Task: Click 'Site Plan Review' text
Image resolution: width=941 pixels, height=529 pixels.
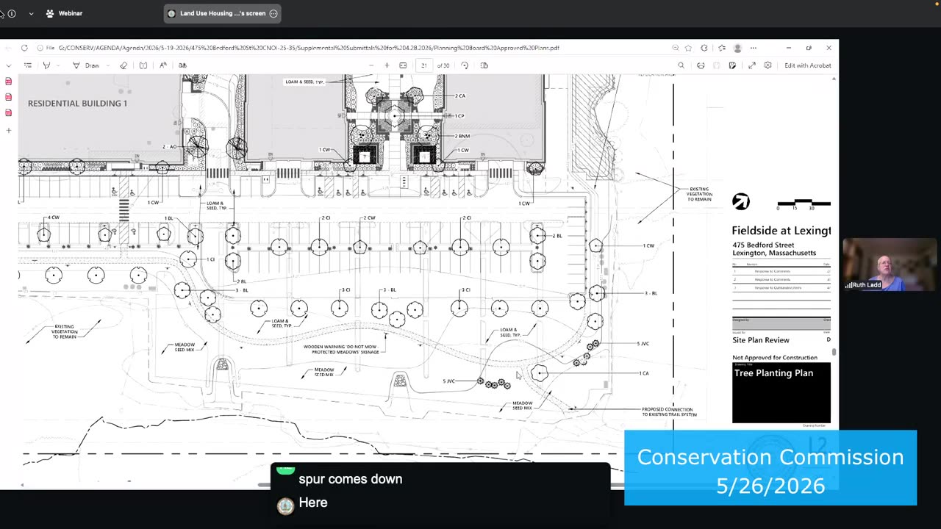Action: [761, 340]
